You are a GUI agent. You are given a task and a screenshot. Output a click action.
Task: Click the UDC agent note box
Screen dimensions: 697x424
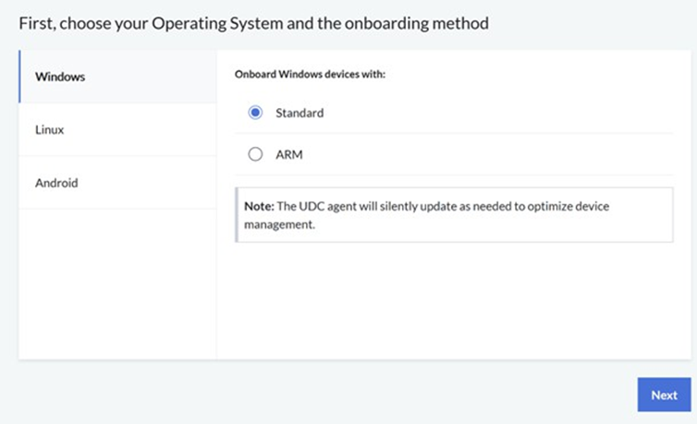[x=455, y=215]
